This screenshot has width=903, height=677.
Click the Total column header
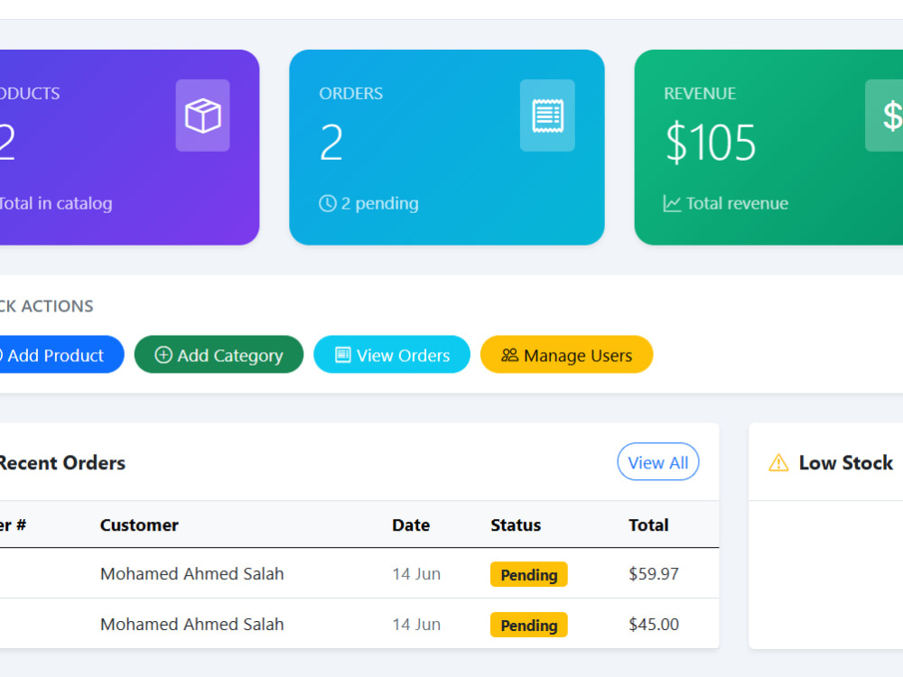tap(648, 525)
